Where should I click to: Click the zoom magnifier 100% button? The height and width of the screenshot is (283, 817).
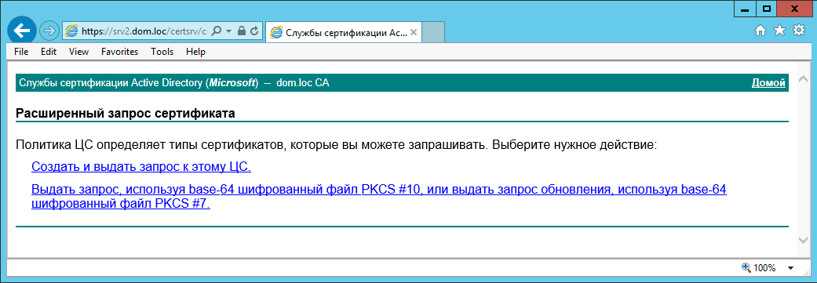click(759, 268)
